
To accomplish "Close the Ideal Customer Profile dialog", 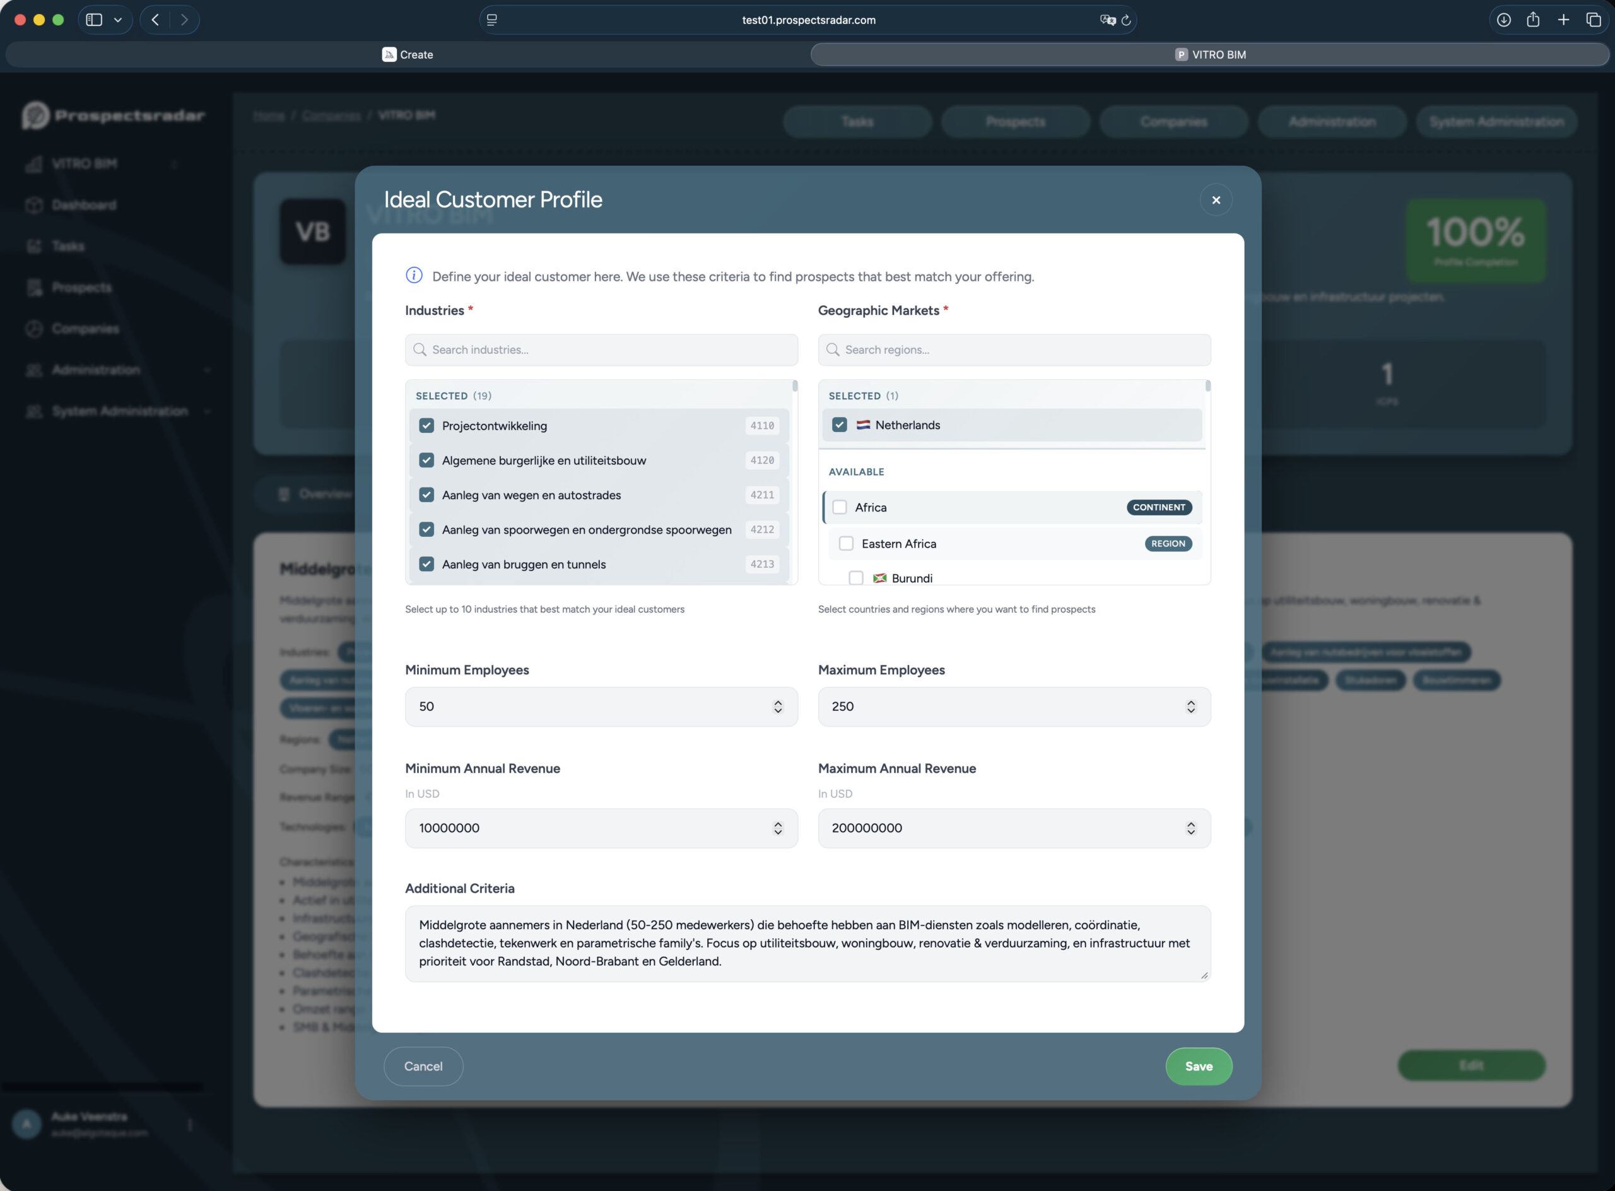I will [1216, 200].
